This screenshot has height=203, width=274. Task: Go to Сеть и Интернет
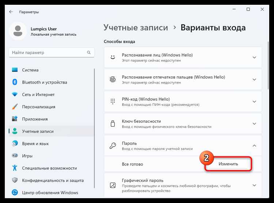click(52, 95)
